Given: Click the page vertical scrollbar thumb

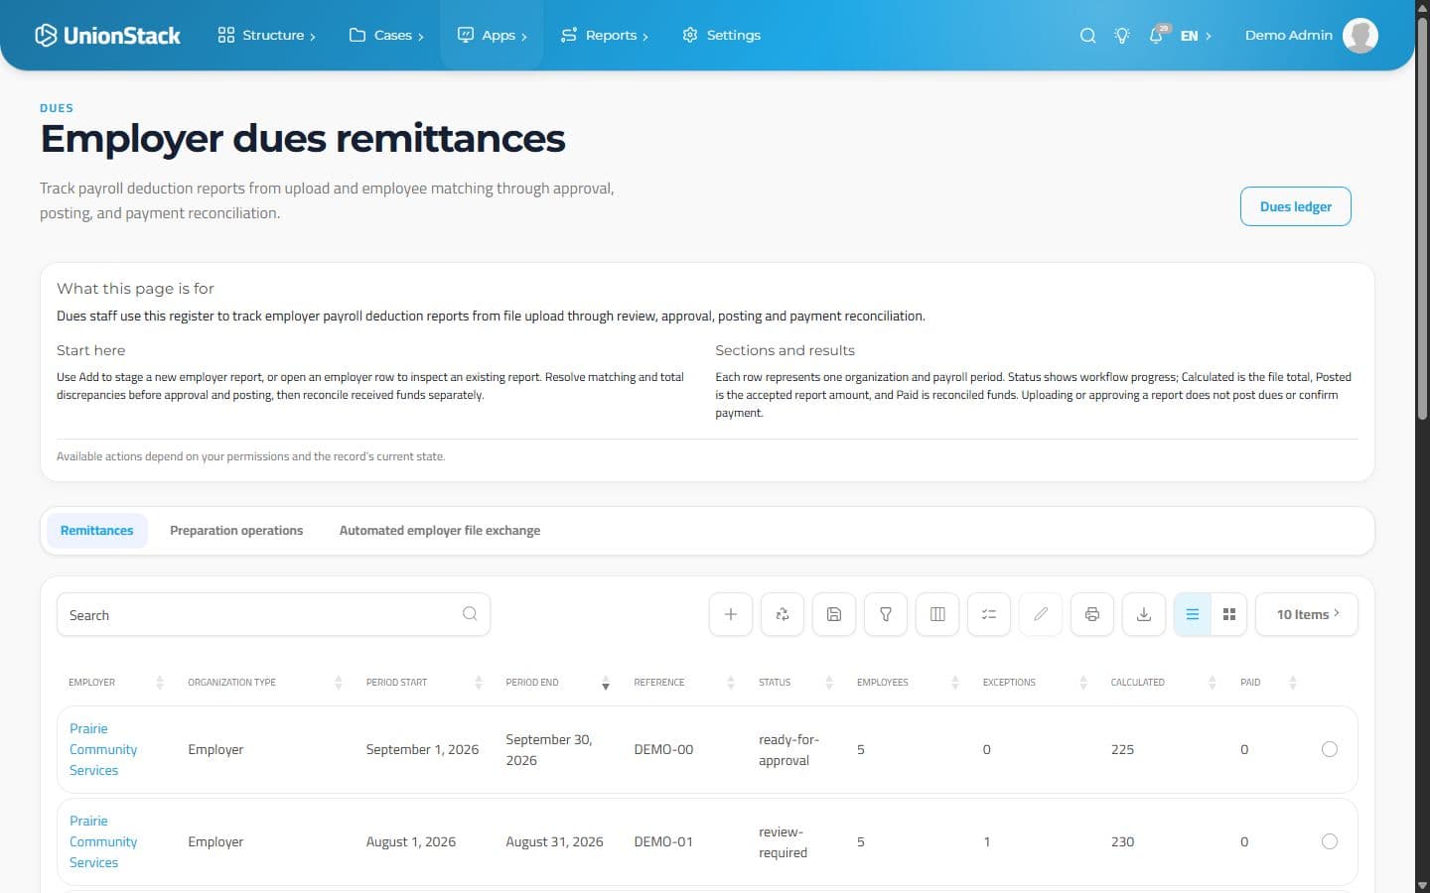Looking at the screenshot, I should pyautogui.click(x=1422, y=218).
